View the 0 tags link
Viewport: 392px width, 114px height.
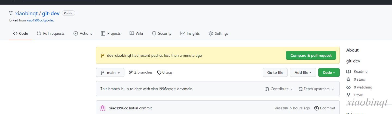(165, 72)
